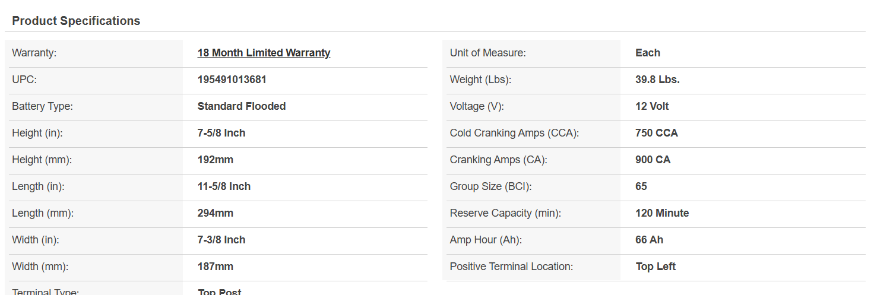Screen dimensions: 874x295
Task: Select the Standard Flooded battery type value
Action: coord(242,106)
